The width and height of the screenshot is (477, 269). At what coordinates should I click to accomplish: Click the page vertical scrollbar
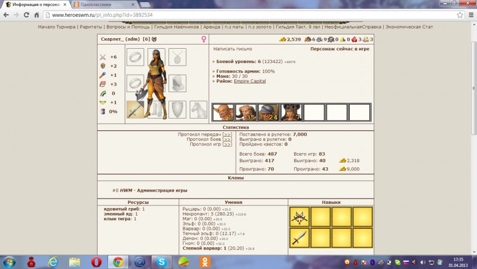click(474, 88)
